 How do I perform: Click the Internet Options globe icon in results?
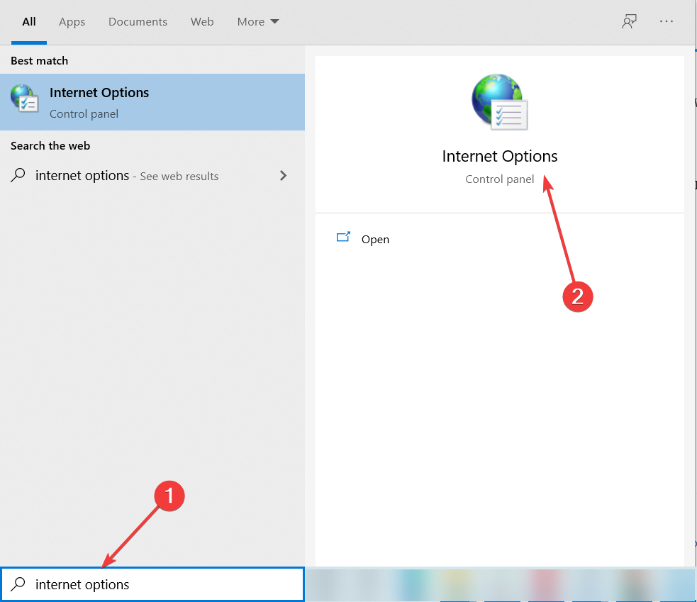tap(24, 99)
